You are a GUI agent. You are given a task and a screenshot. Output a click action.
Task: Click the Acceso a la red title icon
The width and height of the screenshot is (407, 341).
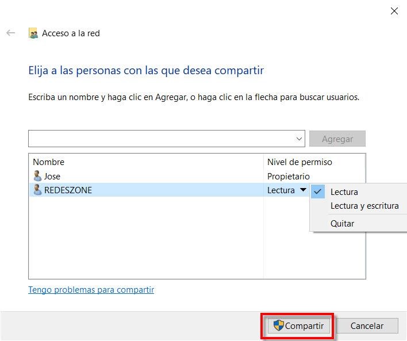point(33,33)
